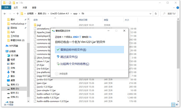Expand the ribbon with the chevron

[174, 8]
